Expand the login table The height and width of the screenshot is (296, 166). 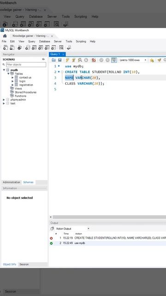[x=12, y=81]
